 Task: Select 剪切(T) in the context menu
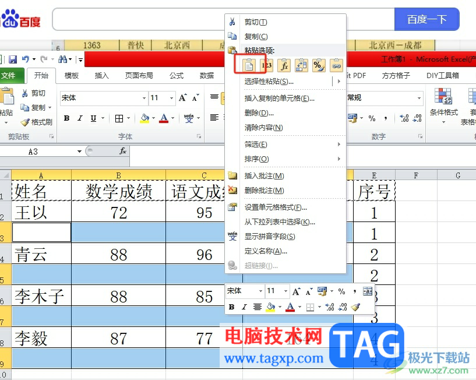(x=256, y=22)
